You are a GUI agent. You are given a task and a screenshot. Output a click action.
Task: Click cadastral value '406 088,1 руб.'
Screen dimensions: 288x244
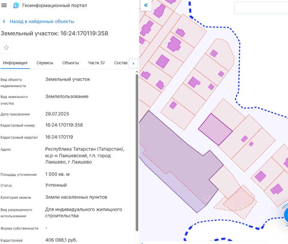click(61, 240)
